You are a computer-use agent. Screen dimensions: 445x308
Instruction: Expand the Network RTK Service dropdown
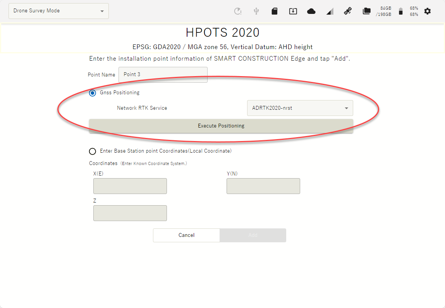point(300,108)
